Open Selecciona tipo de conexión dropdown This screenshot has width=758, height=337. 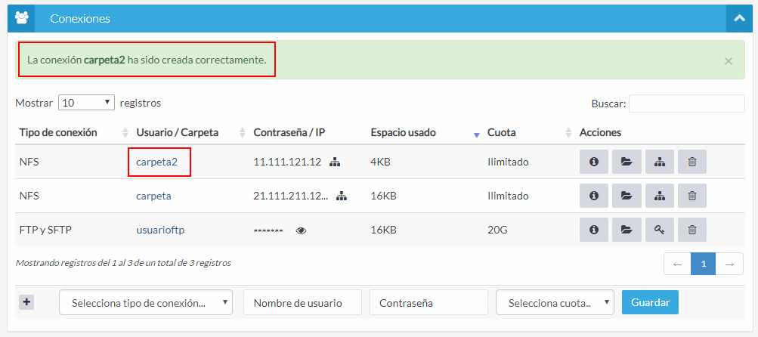click(x=145, y=303)
